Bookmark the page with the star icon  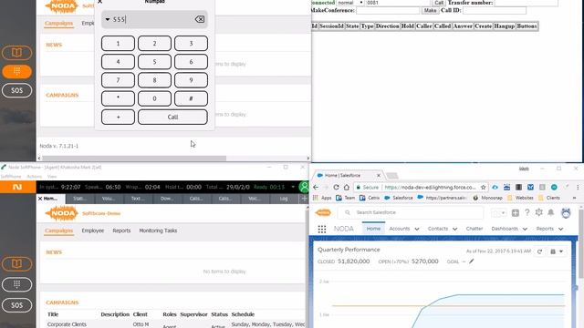483,187
